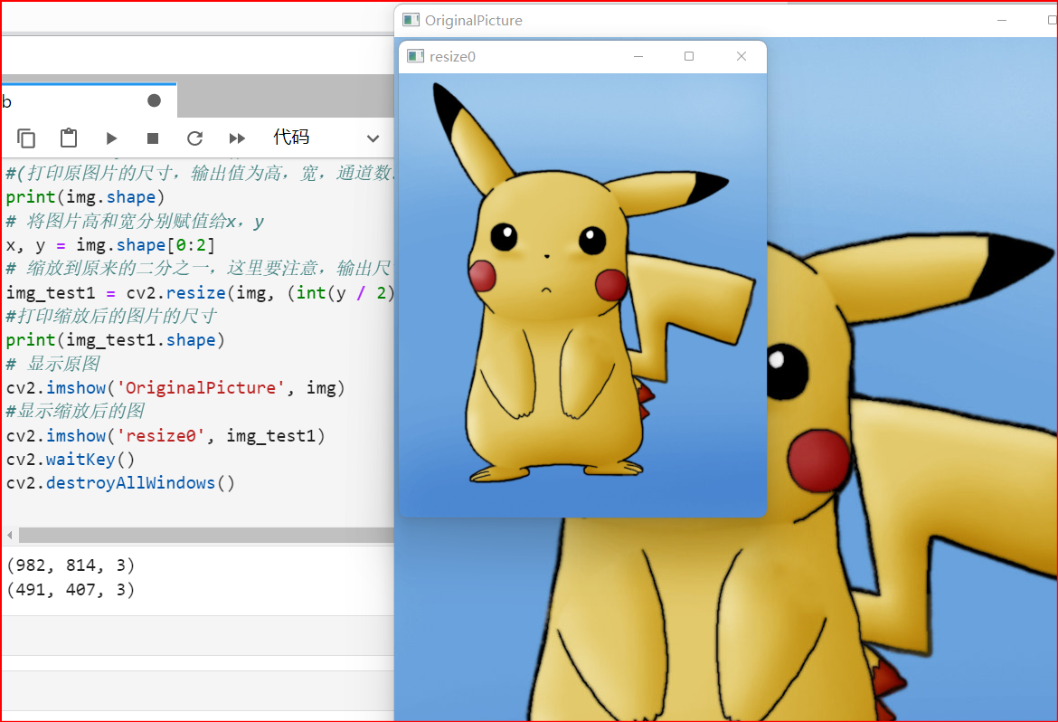Run the selected cell with play button
1058x722 pixels.
click(111, 138)
